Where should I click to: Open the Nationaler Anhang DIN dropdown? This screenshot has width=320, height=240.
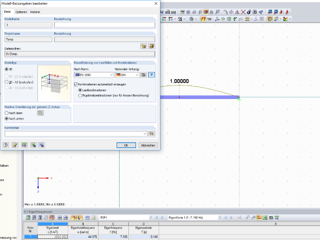click(x=127, y=75)
